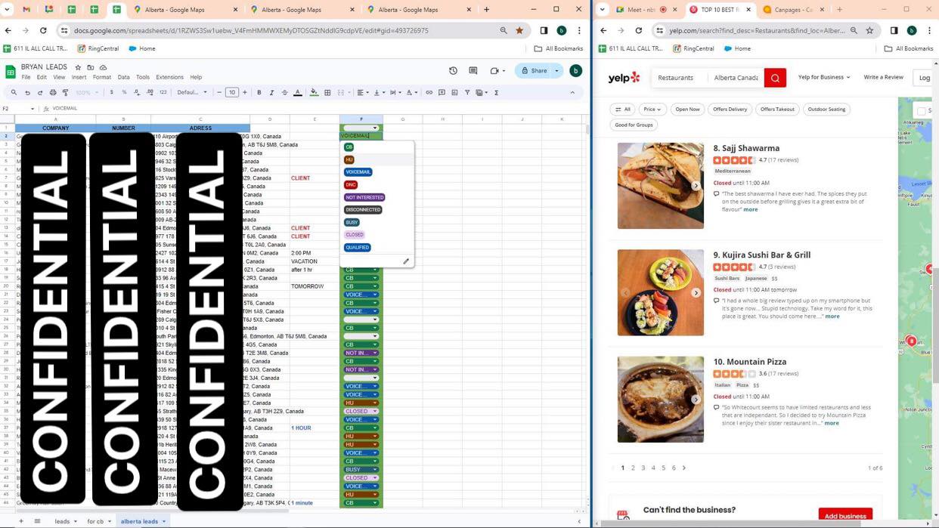Click the functions sigma icon

click(x=496, y=92)
